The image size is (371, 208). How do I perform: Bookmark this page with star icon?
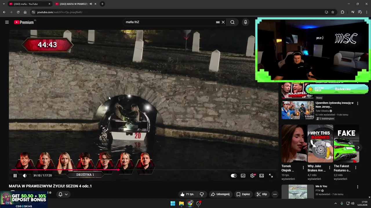[333, 12]
